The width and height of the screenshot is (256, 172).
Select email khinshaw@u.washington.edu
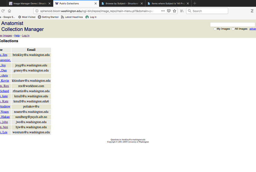(31, 81)
